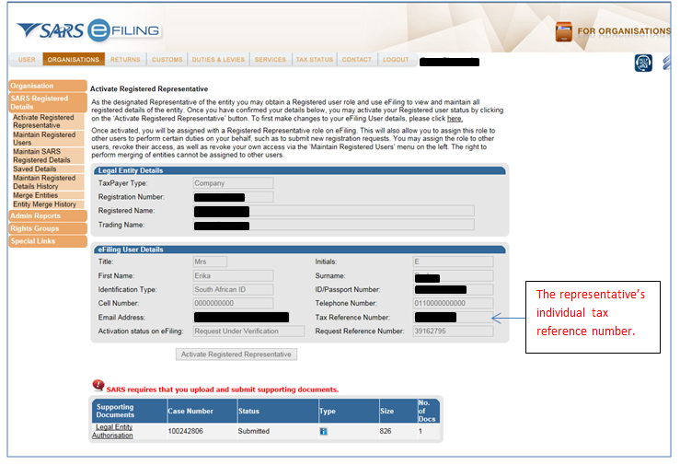Expand the Admin Reports menu section
The height and width of the screenshot is (465, 680).
coord(35,215)
